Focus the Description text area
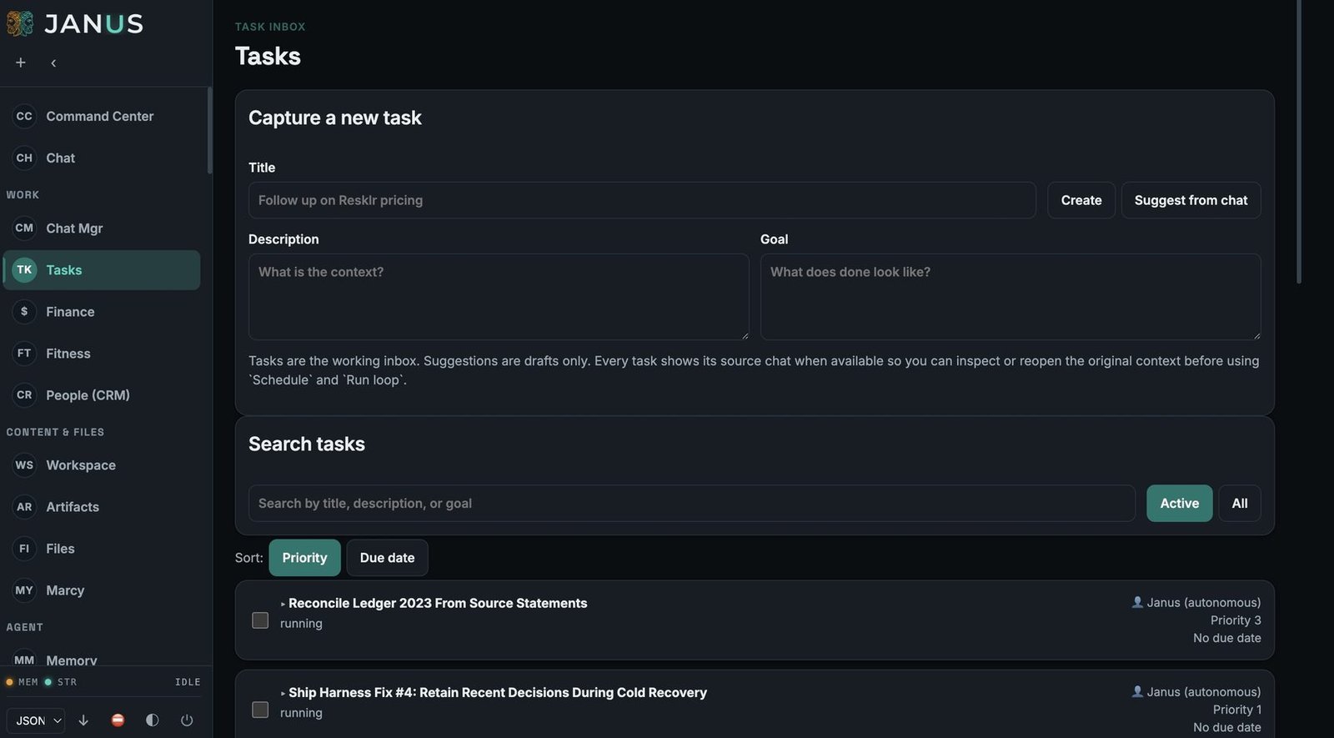Viewport: 1334px width, 738px height. pyautogui.click(x=499, y=297)
